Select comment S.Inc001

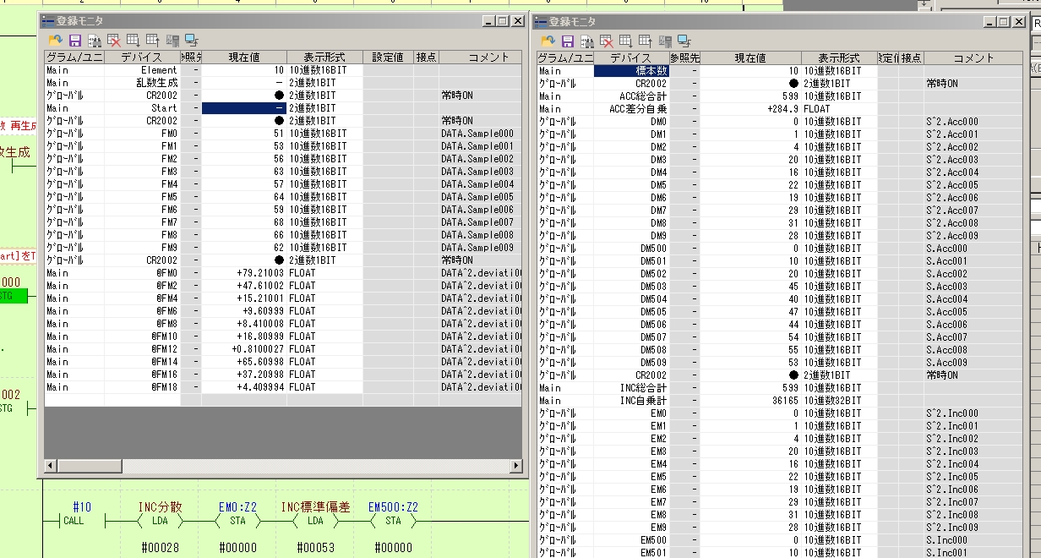[946, 553]
